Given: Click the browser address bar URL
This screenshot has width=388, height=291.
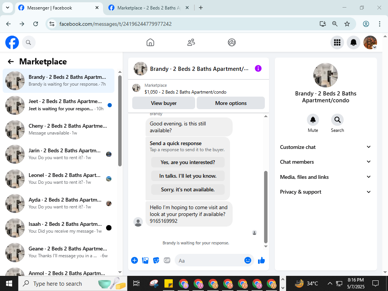Looking at the screenshot, I should coord(115,24).
